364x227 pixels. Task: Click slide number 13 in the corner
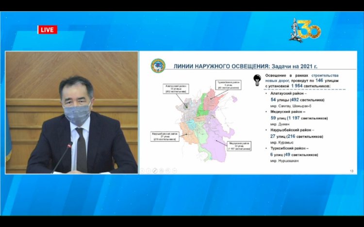click(x=351, y=171)
